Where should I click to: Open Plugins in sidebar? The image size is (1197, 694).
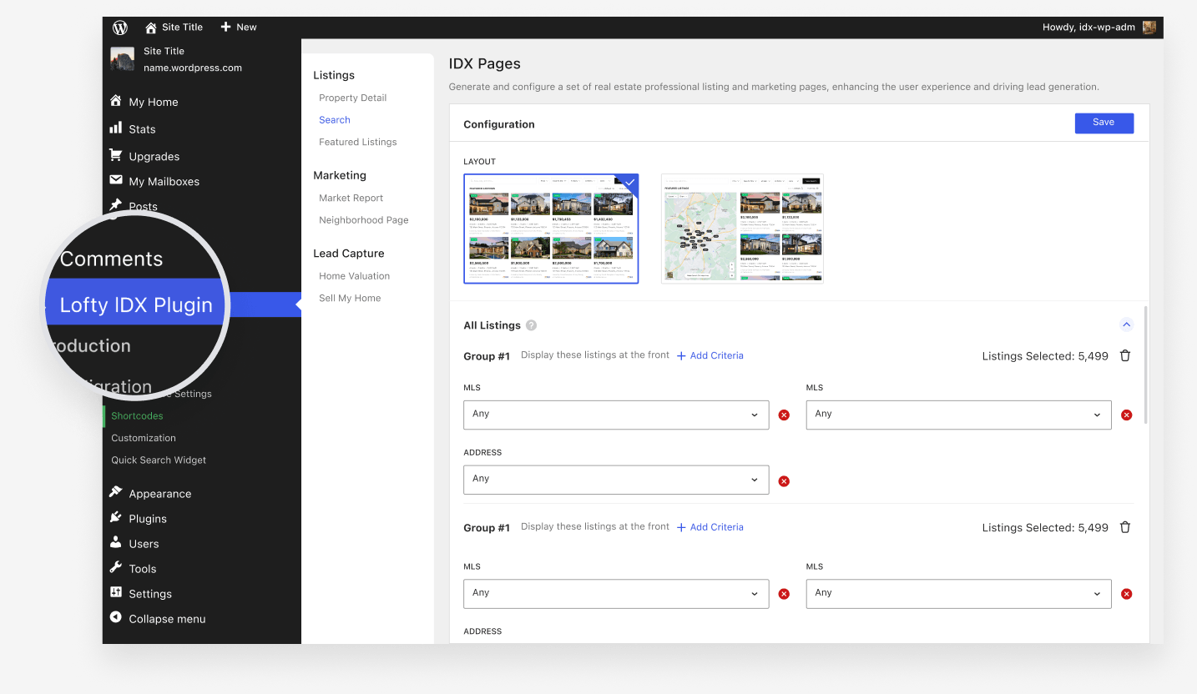tap(139, 519)
